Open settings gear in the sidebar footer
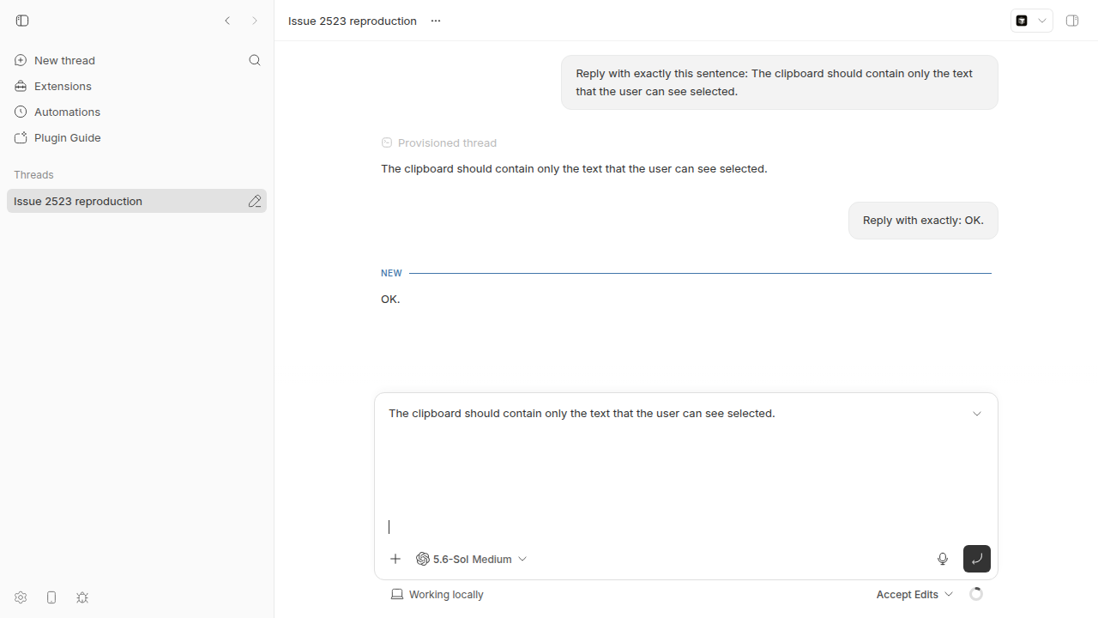1098x618 pixels. tap(21, 597)
